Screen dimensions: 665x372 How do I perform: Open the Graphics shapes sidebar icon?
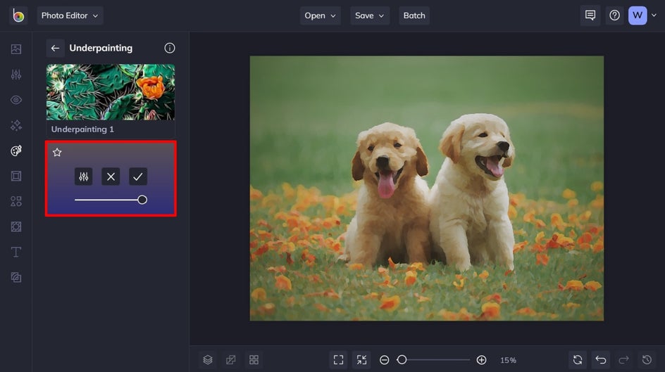(x=16, y=201)
